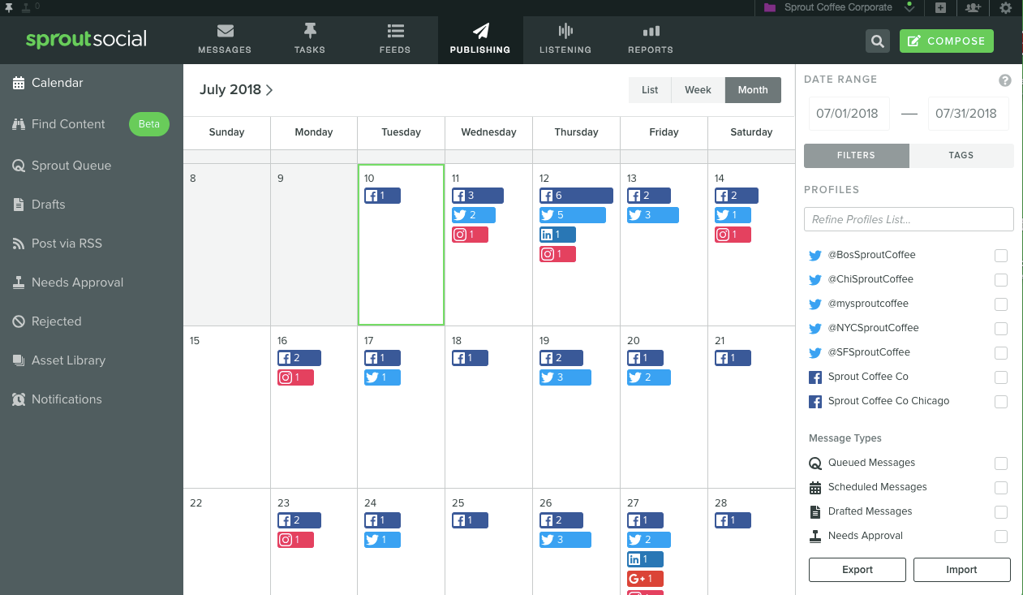Open the Messages section
This screenshot has width=1023, height=595.
click(x=225, y=39)
